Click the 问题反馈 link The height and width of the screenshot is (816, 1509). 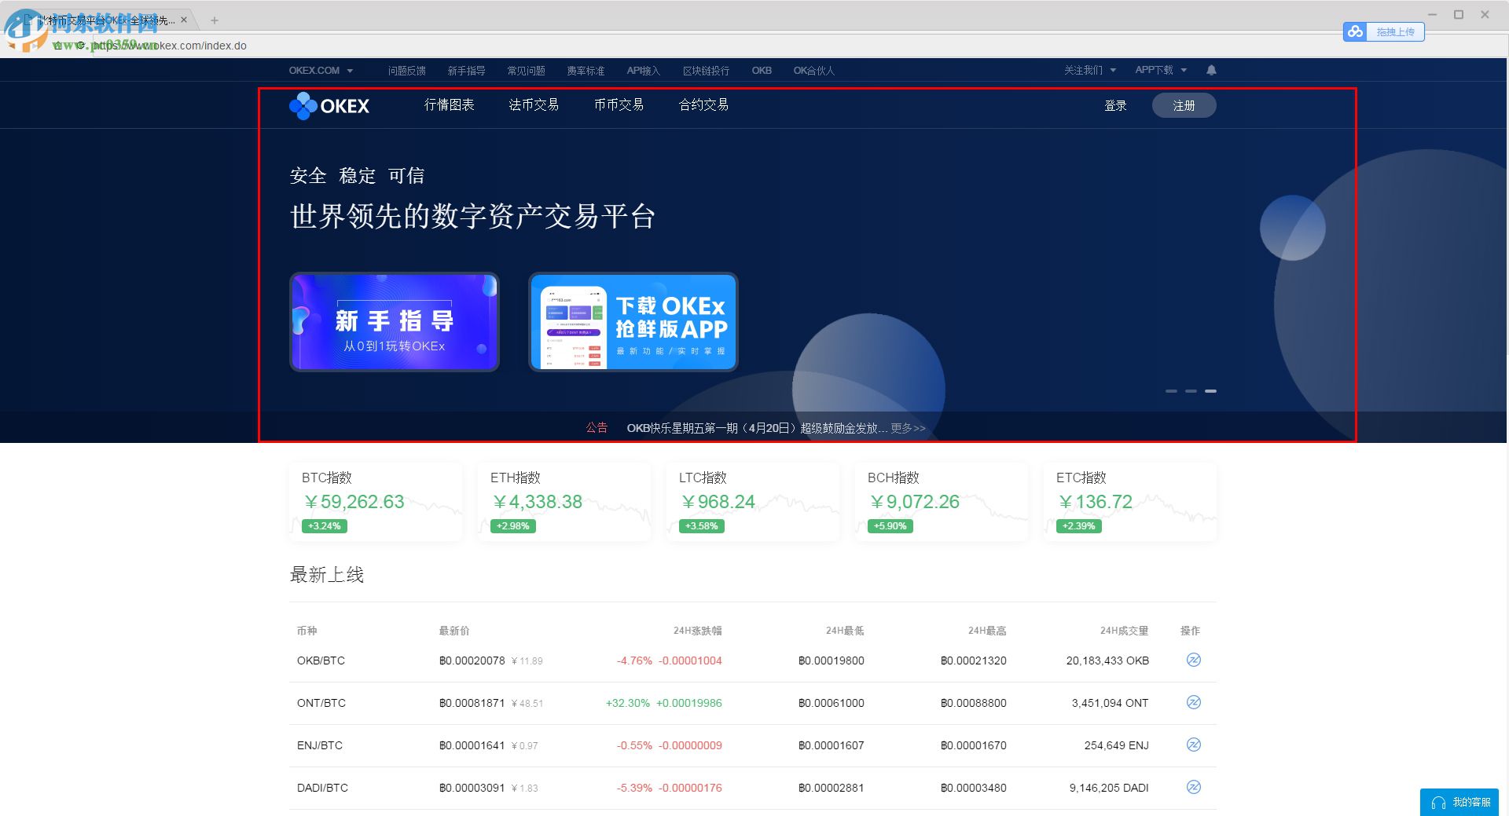[x=406, y=71]
